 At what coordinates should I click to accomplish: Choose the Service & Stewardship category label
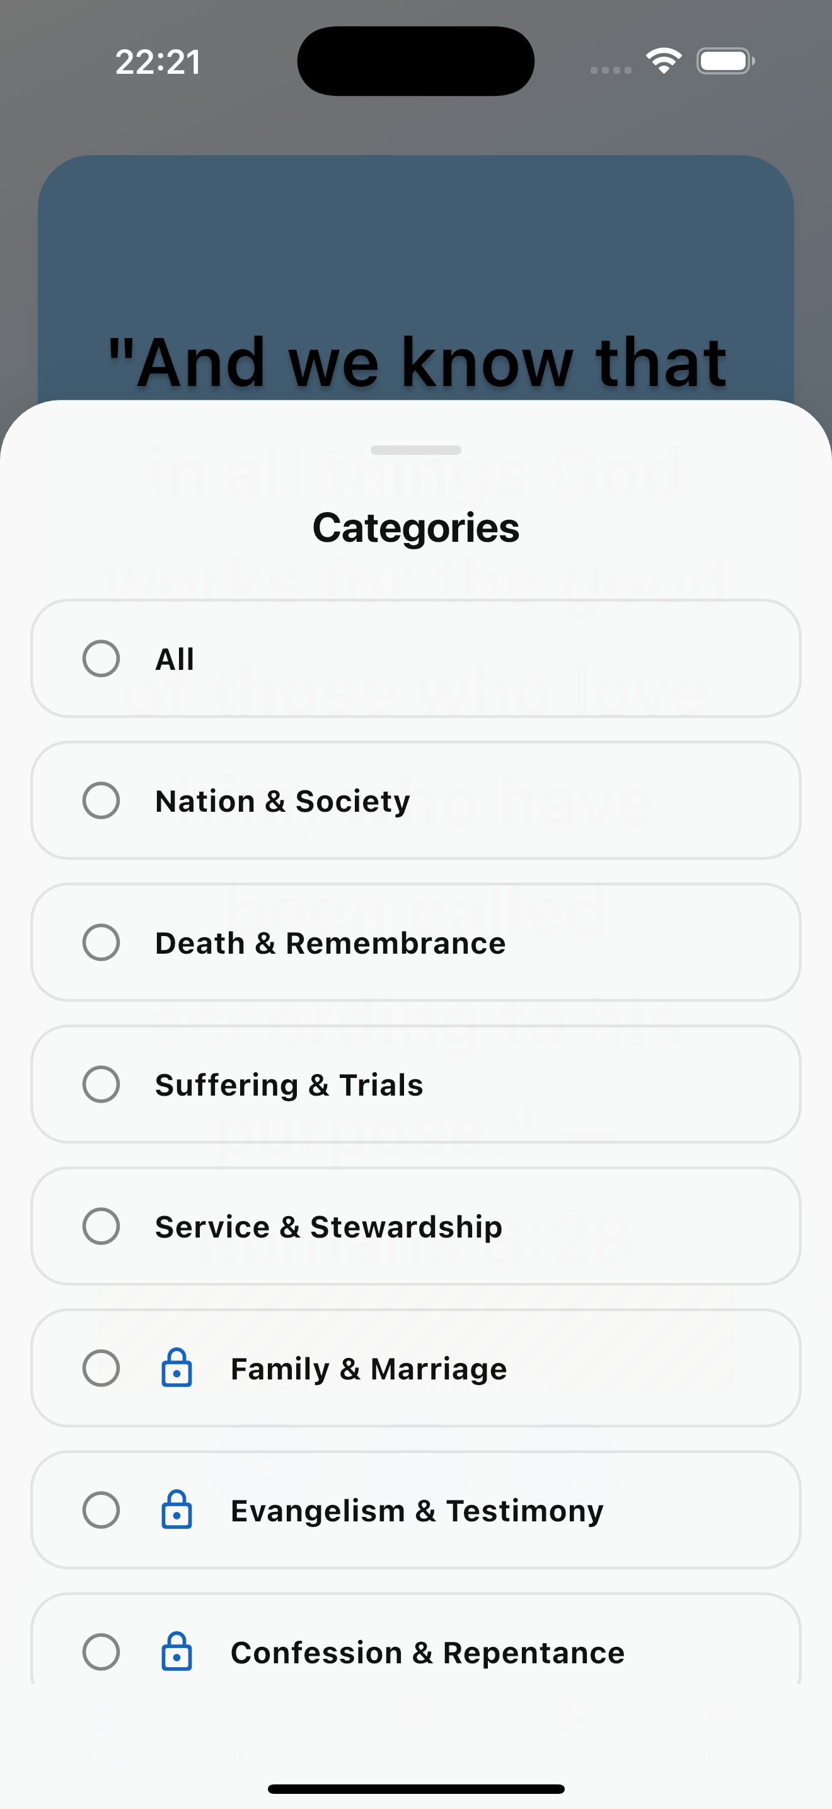[x=328, y=1227]
